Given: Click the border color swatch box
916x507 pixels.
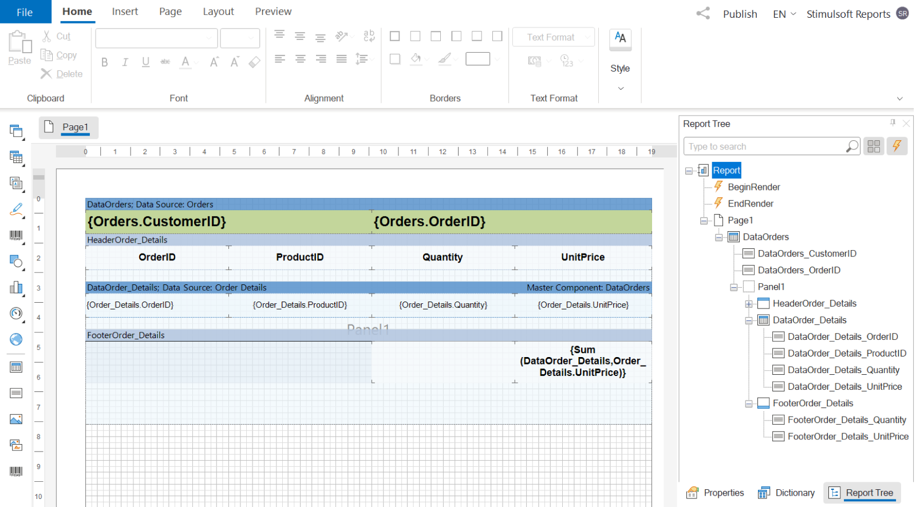Looking at the screenshot, I should [477, 59].
